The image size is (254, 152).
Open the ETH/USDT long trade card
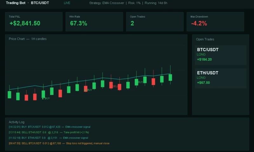pos(220,78)
